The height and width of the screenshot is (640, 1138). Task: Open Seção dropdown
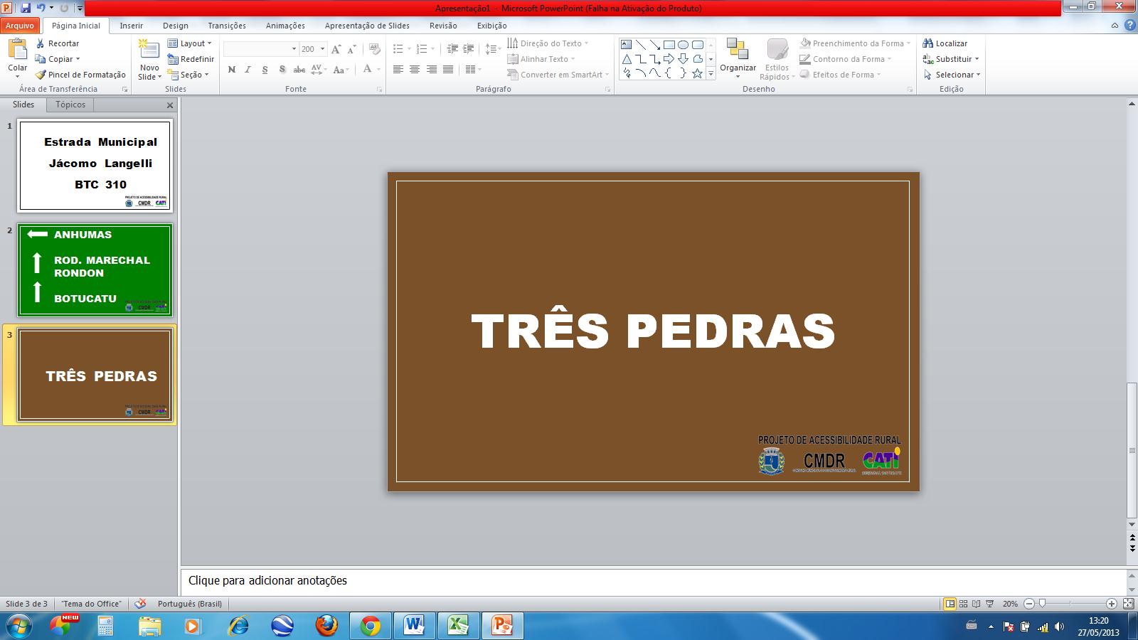point(188,75)
